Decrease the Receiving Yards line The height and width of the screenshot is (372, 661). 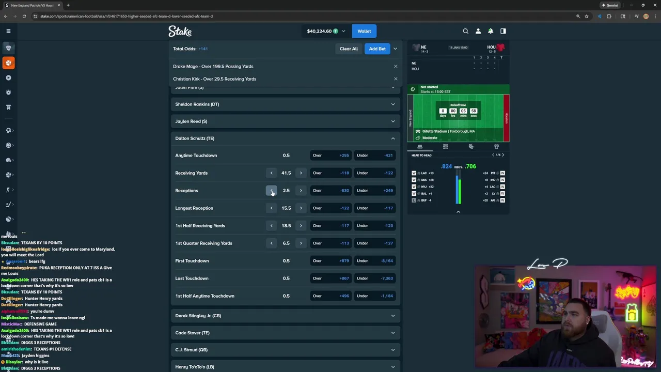pyautogui.click(x=271, y=173)
